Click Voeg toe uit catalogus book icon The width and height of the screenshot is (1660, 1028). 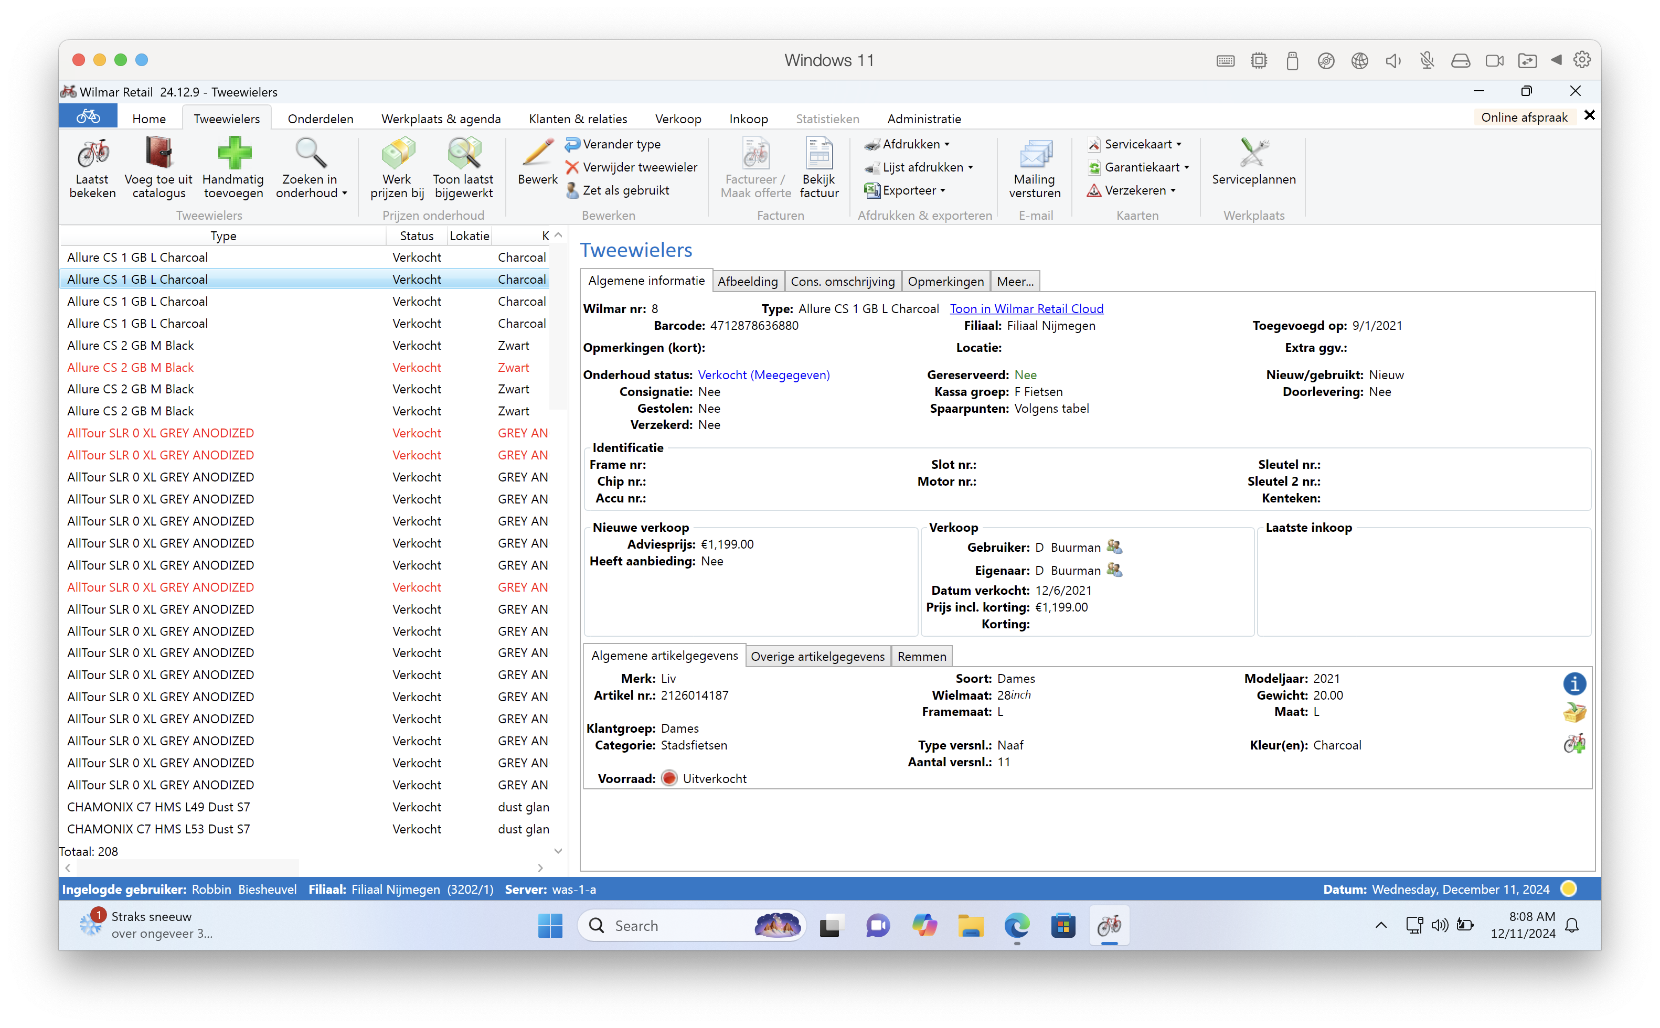click(x=158, y=153)
